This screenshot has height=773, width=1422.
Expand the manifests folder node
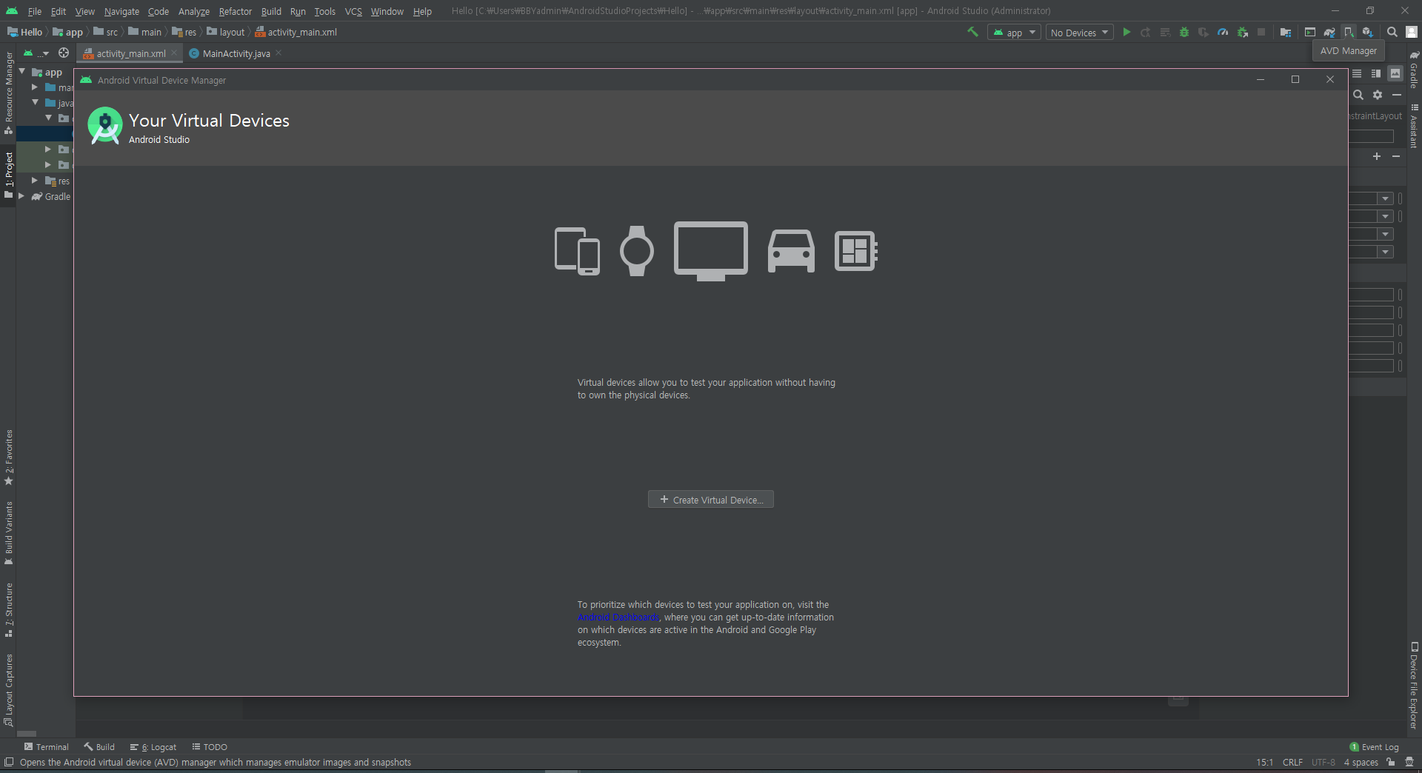(x=35, y=87)
